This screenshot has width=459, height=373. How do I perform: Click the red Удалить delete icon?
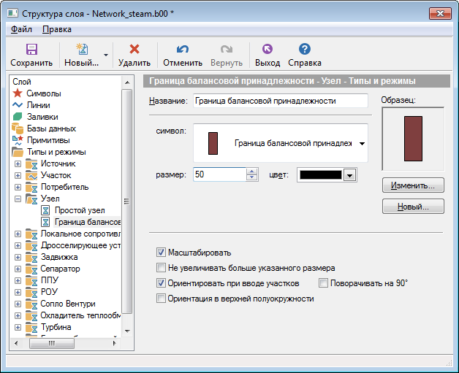[x=134, y=49]
